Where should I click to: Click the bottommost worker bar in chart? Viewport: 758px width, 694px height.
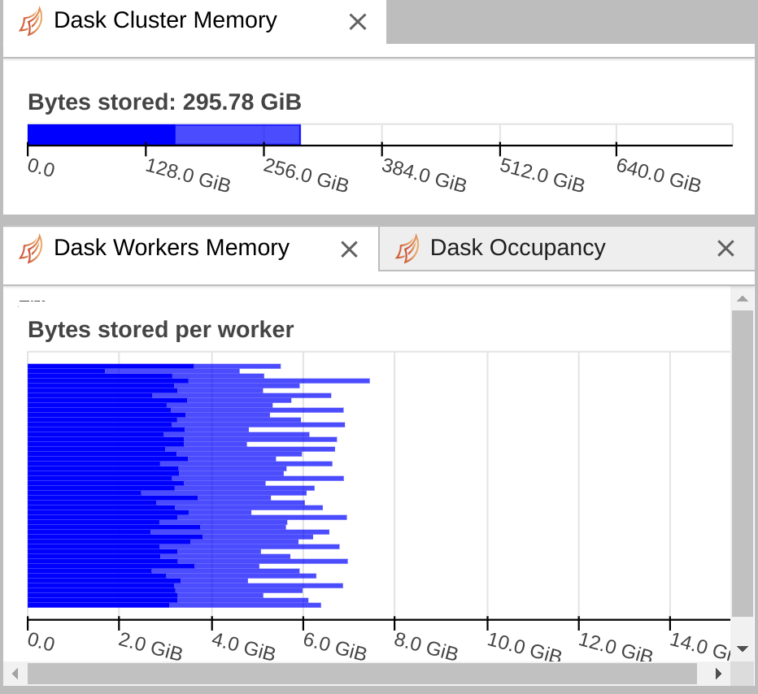pyautogui.click(x=174, y=605)
